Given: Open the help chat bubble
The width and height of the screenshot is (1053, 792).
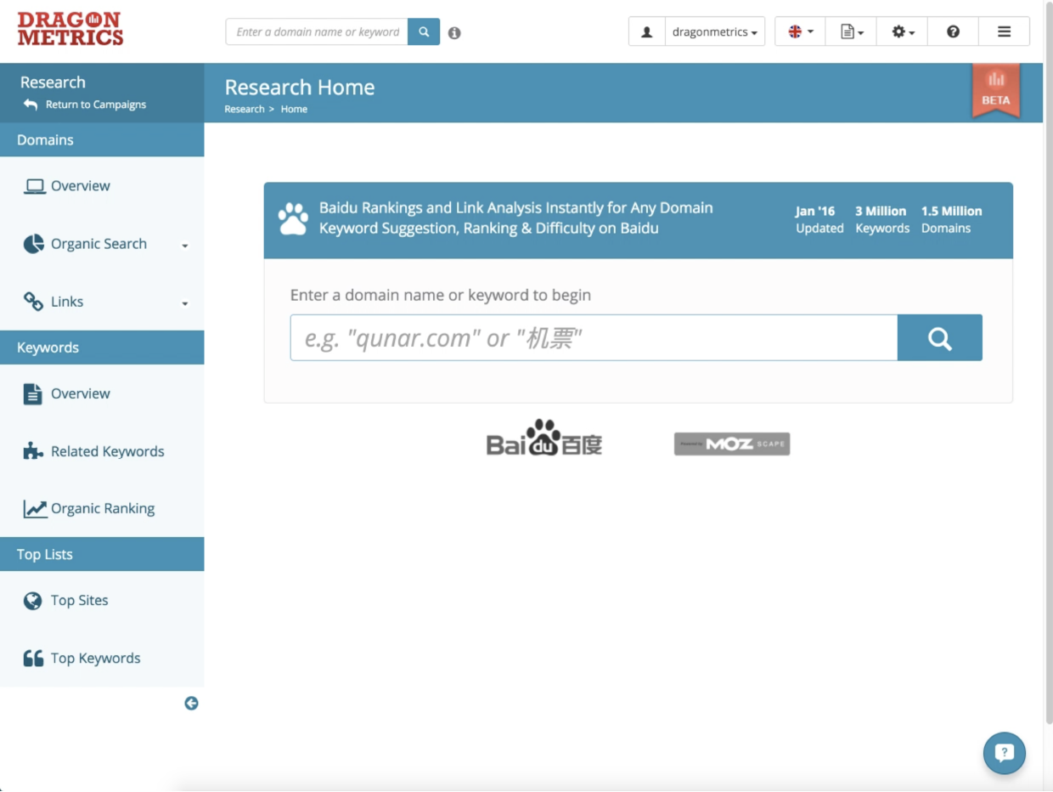Looking at the screenshot, I should (x=1004, y=753).
